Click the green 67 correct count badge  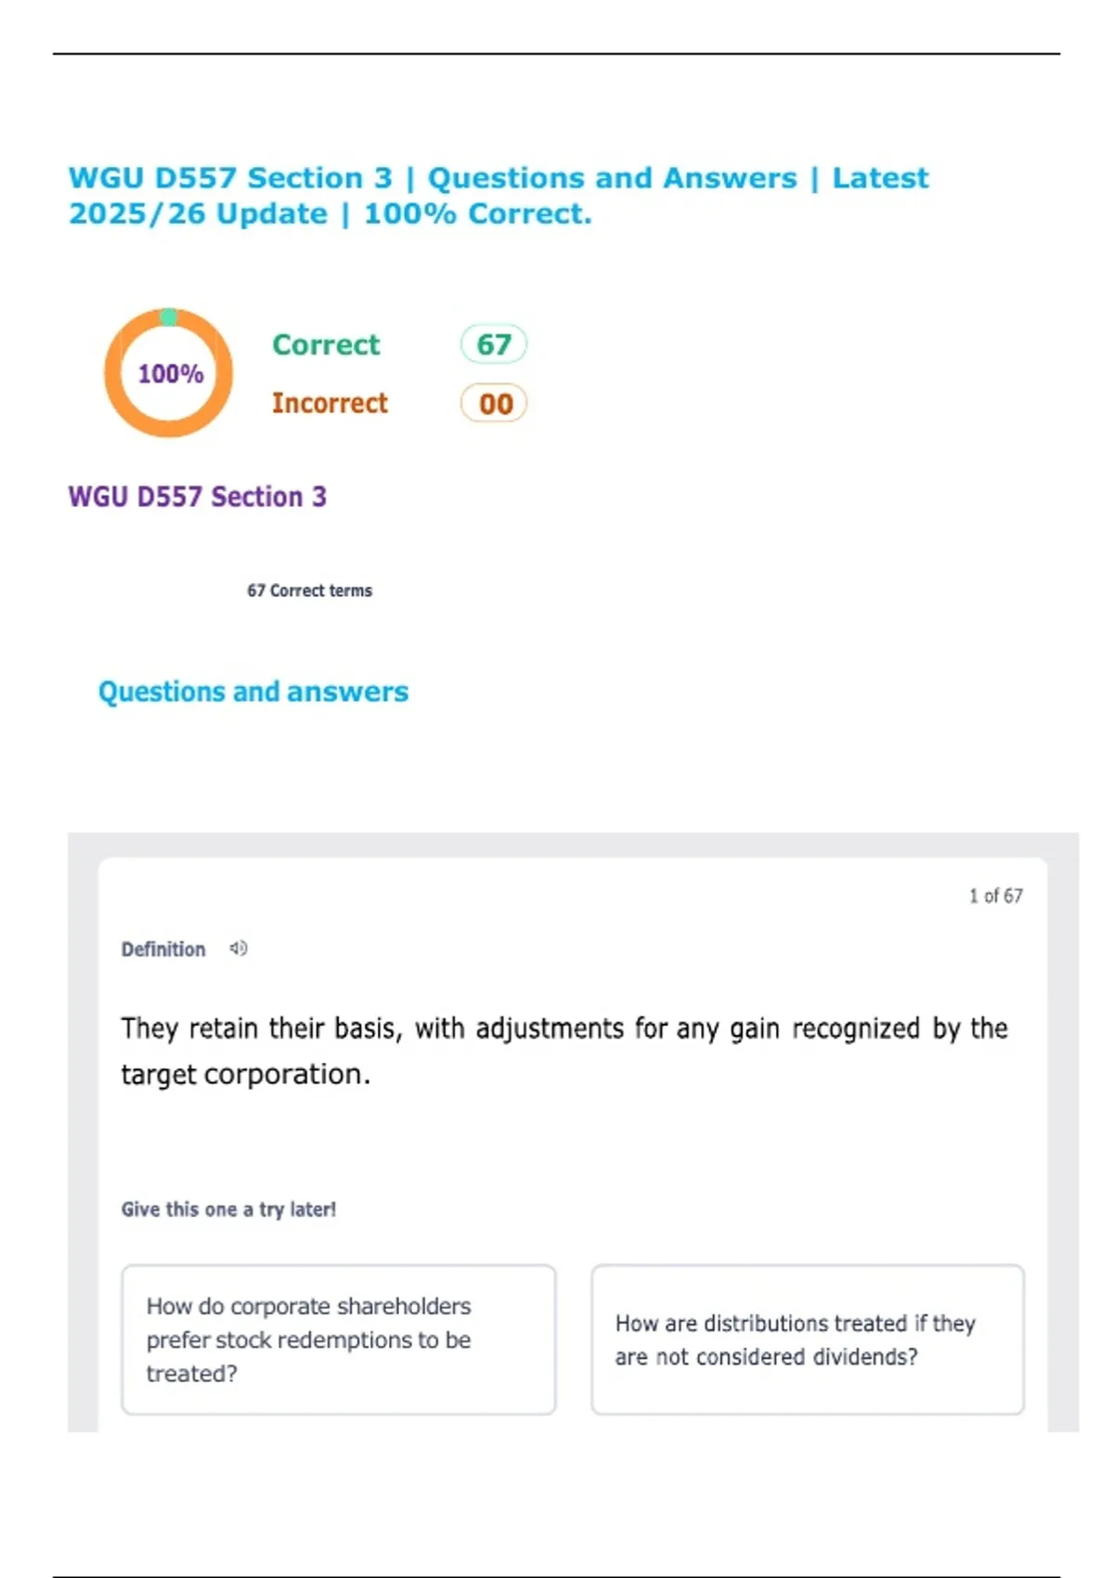click(493, 344)
